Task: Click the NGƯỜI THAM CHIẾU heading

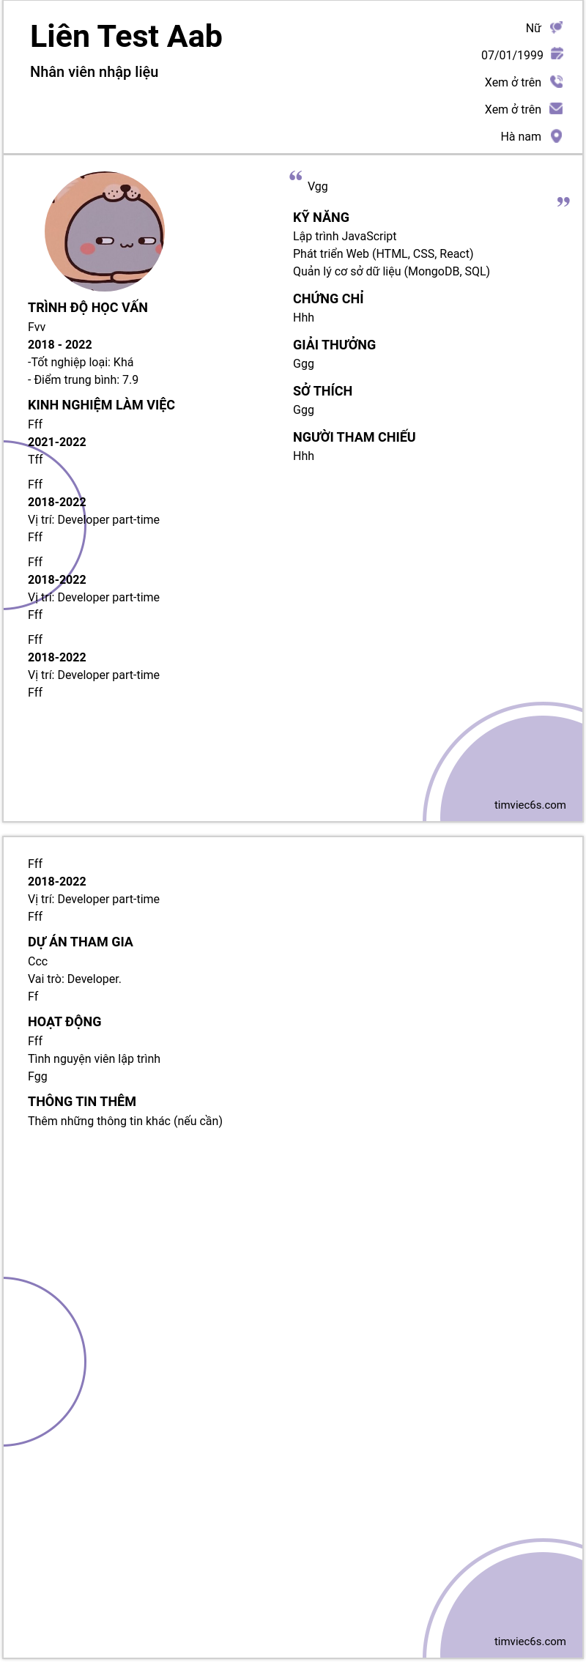Action: pos(355,437)
